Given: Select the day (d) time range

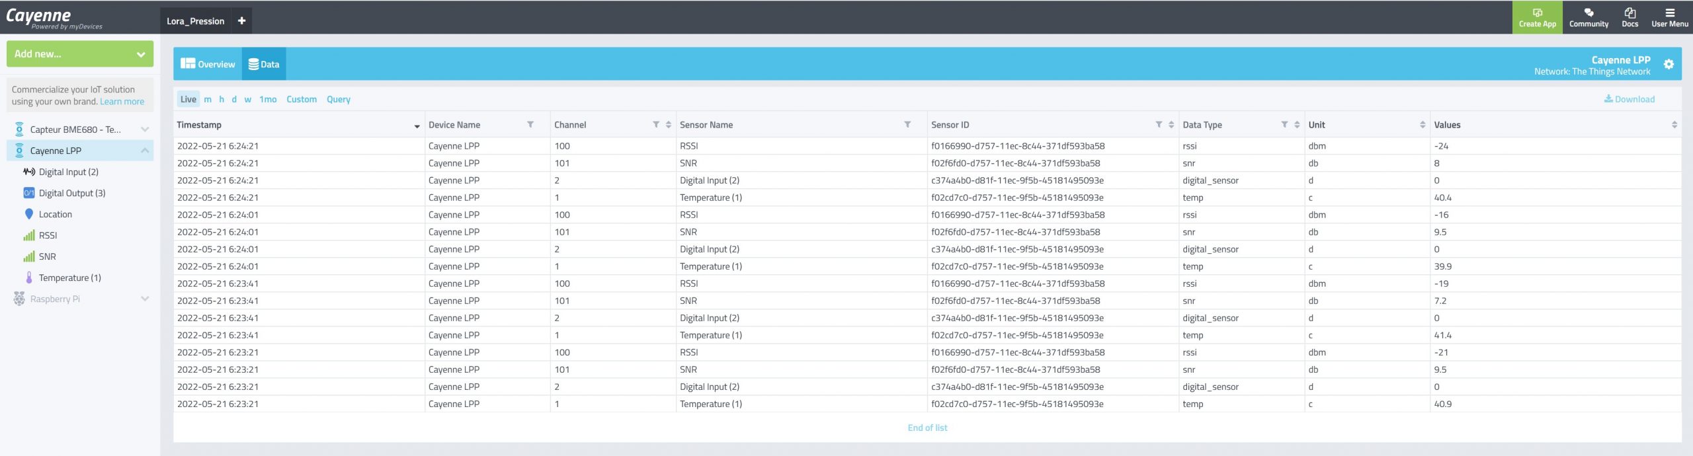Looking at the screenshot, I should click(x=234, y=99).
